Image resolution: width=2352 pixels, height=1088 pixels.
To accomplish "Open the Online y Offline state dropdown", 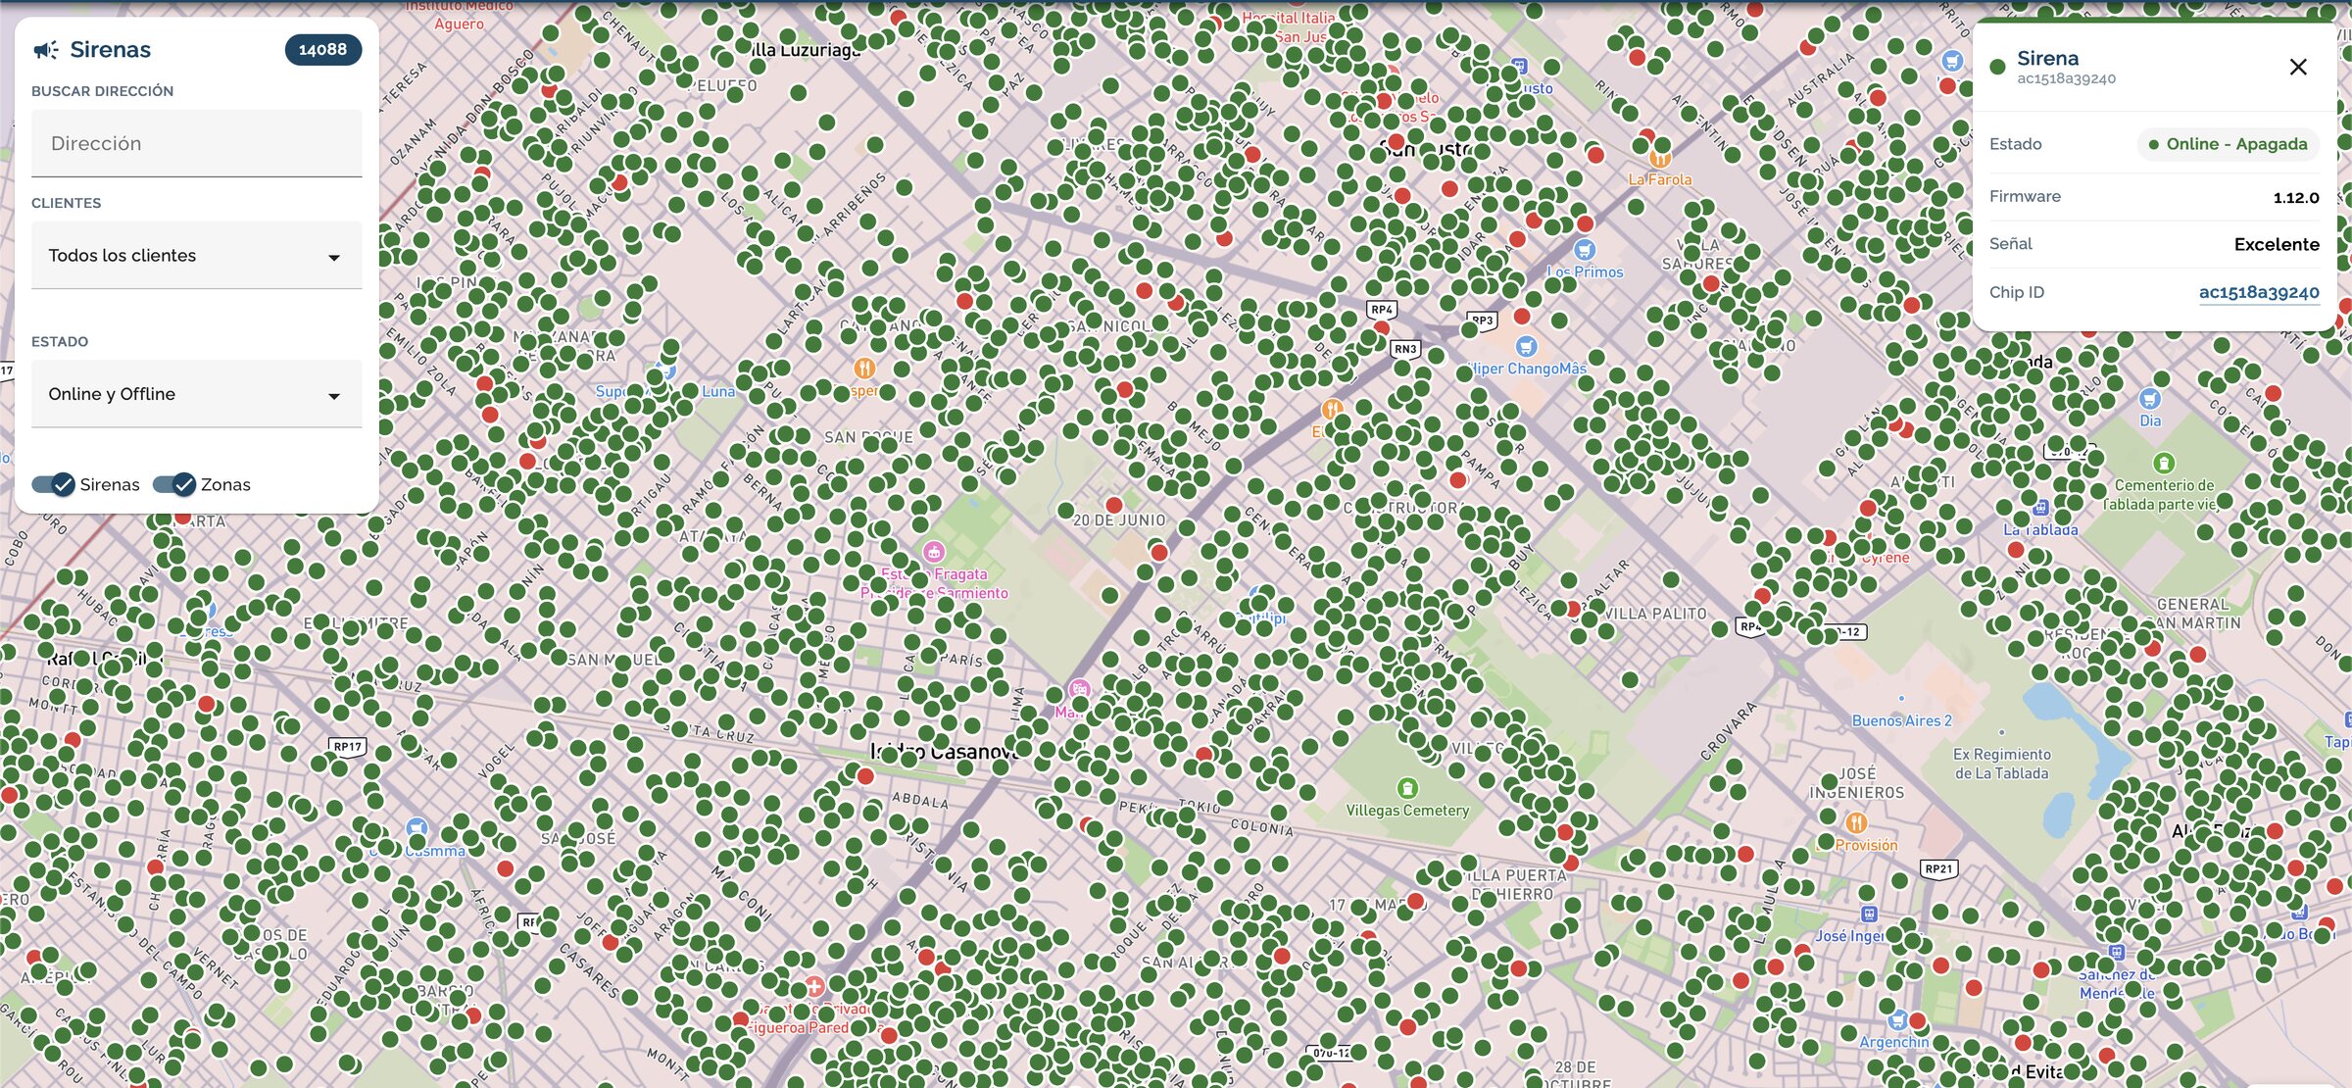I will pyautogui.click(x=197, y=394).
